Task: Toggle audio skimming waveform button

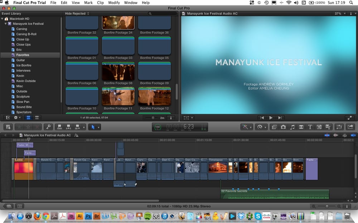Action: click(x=336, y=135)
